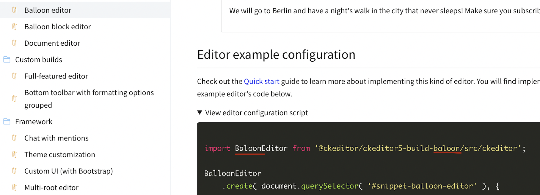Click the folder icon next to Framework
This screenshot has height=195, width=540.
click(7, 121)
